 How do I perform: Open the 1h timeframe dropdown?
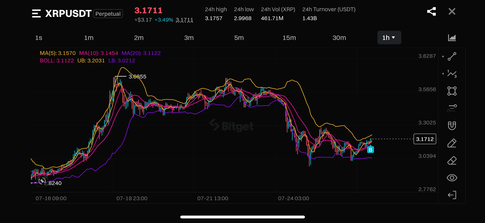(389, 38)
